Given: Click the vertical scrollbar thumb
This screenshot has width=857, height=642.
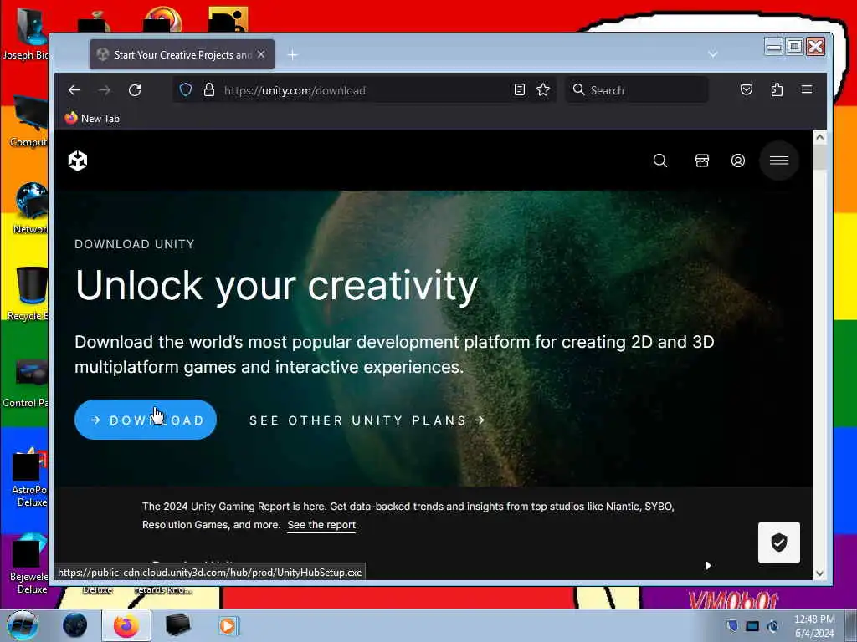Looking at the screenshot, I should [819, 157].
